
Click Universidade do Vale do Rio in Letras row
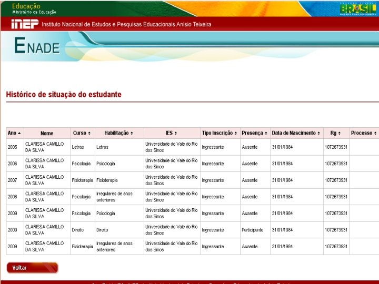coord(172,147)
